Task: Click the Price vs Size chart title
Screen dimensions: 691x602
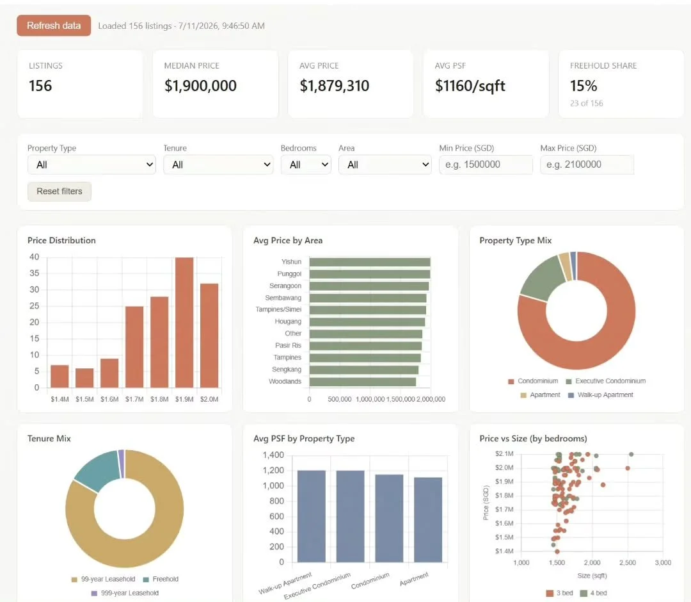Action: click(533, 439)
